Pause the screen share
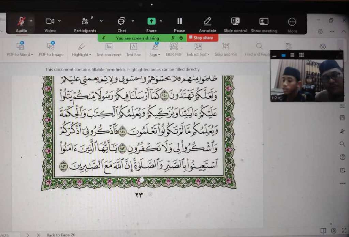 coord(179,22)
